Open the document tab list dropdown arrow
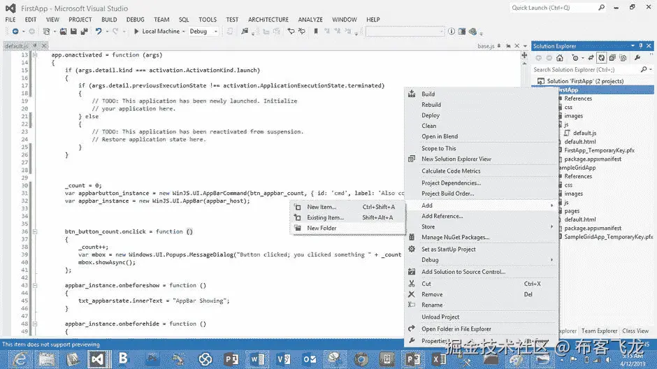 click(x=525, y=46)
